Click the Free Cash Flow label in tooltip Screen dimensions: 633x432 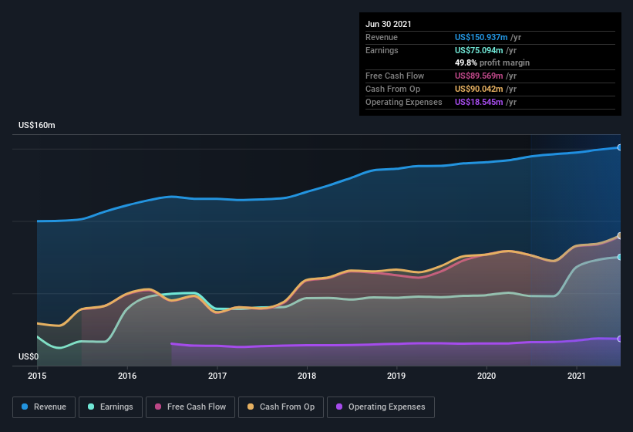point(395,76)
